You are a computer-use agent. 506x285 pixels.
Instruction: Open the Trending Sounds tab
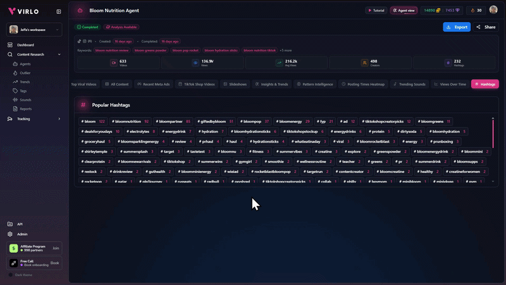point(409,84)
